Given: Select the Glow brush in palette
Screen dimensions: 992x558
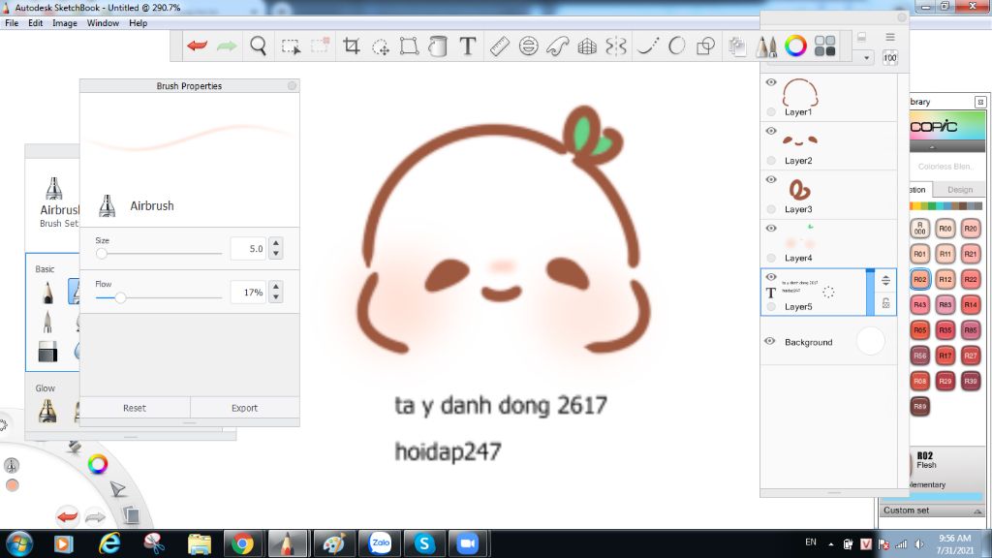Looking at the screenshot, I should tap(47, 411).
